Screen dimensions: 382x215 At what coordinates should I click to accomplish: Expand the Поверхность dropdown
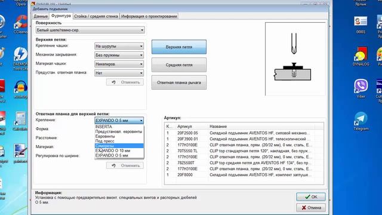pos(90,30)
